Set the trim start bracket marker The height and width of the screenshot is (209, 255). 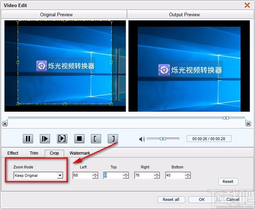[x=96, y=139]
